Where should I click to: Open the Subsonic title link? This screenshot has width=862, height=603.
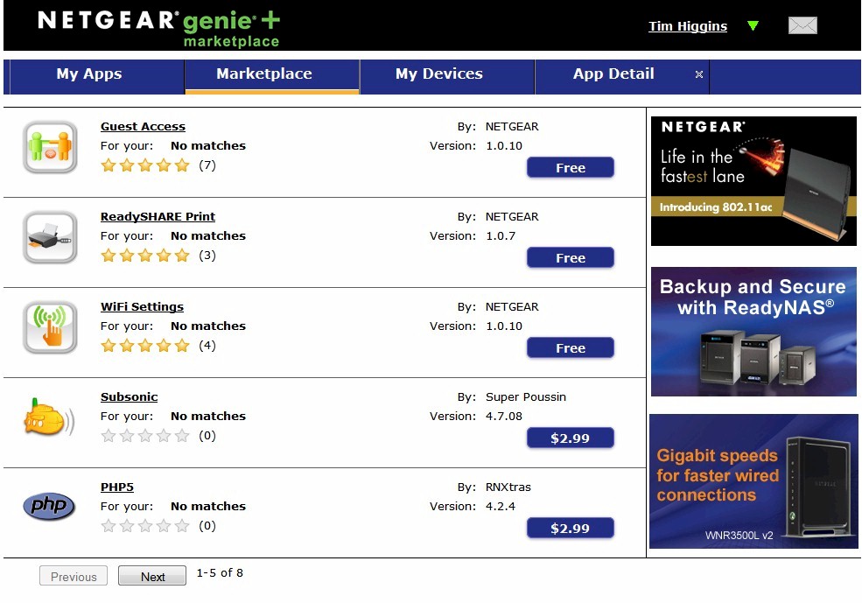point(130,396)
